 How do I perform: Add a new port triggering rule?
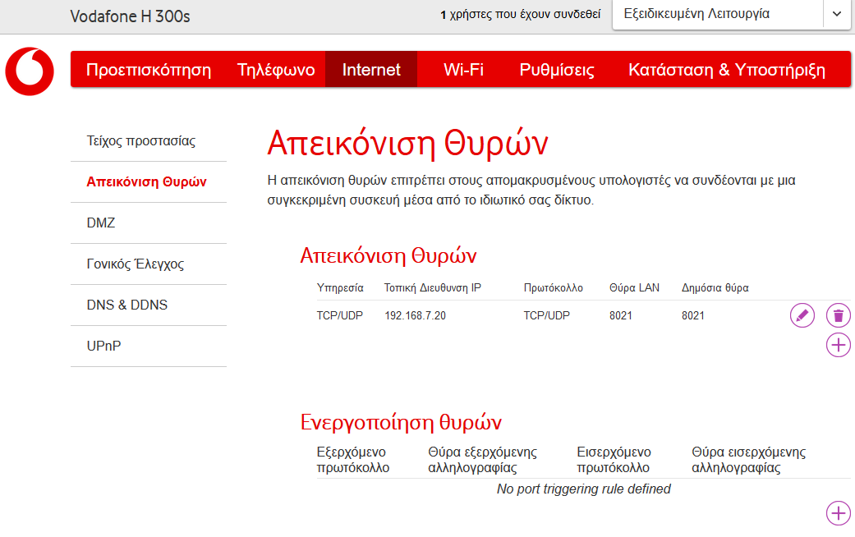pos(838,513)
